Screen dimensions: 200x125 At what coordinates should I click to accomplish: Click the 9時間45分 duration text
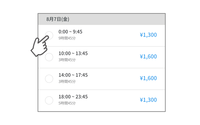67,38
